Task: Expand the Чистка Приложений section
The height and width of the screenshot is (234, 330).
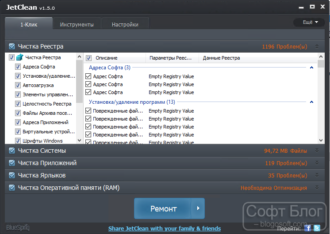Action: click(317, 163)
